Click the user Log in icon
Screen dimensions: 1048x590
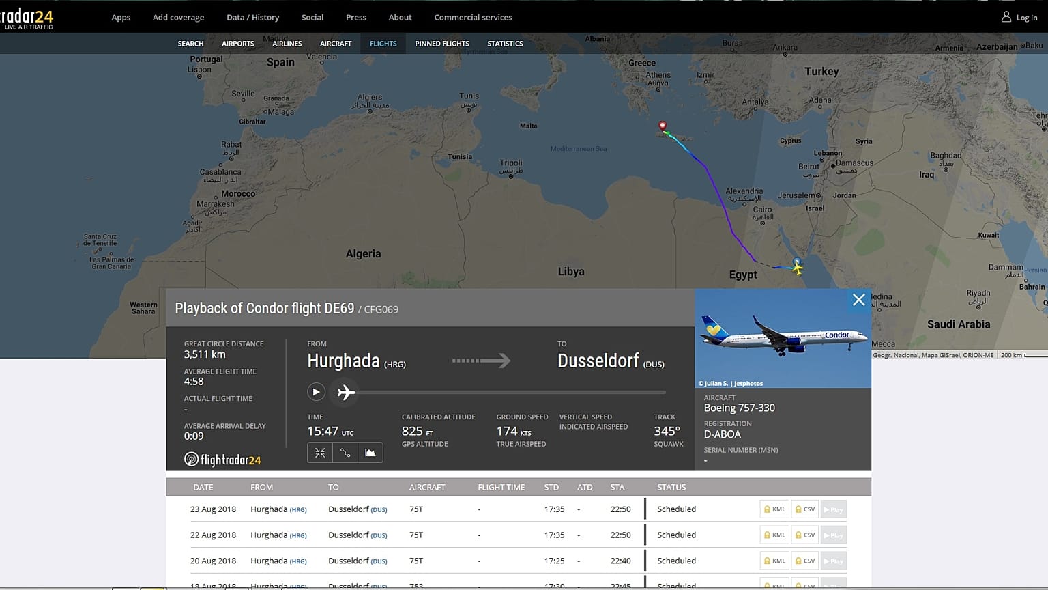point(1006,17)
